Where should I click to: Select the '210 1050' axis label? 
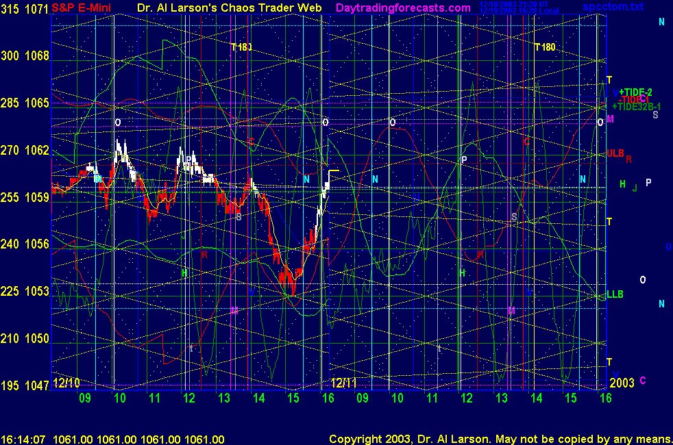[25, 339]
